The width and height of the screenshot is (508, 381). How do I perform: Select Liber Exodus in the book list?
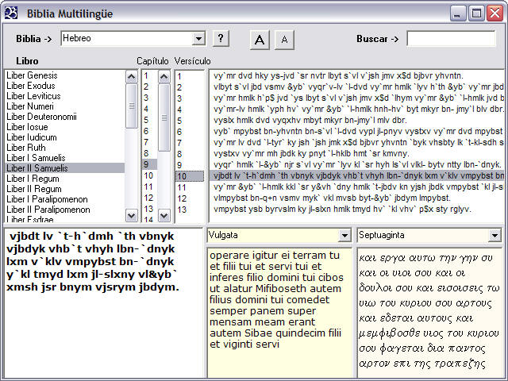click(65, 86)
